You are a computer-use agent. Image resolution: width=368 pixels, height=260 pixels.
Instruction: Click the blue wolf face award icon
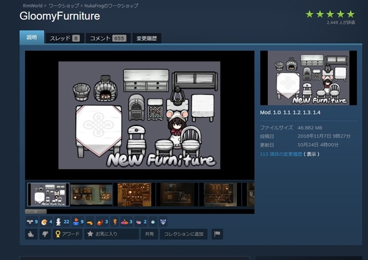[163, 221]
